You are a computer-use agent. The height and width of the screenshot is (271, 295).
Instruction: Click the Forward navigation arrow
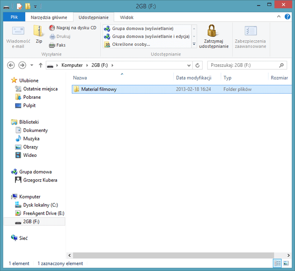pyautogui.click(x=22, y=65)
